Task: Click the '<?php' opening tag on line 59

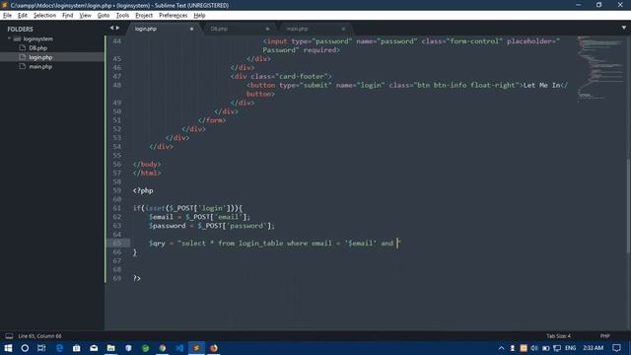Action: [143, 190]
